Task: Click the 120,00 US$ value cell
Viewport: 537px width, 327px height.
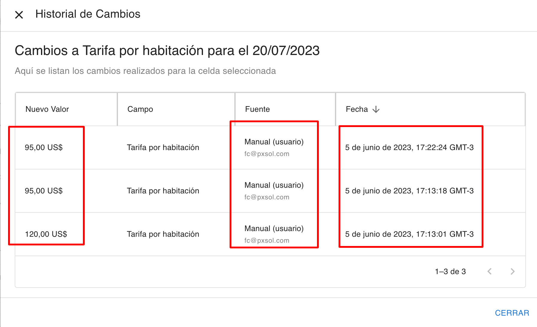Action: [x=46, y=234]
